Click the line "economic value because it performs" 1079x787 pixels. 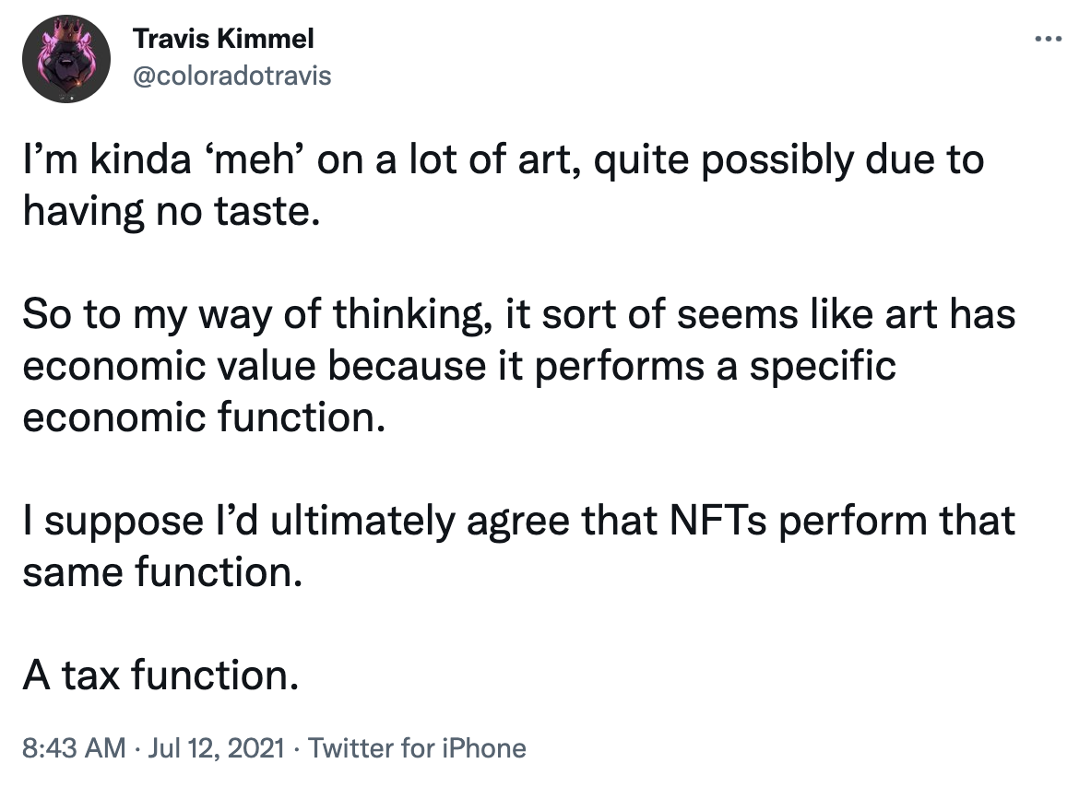pos(459,366)
